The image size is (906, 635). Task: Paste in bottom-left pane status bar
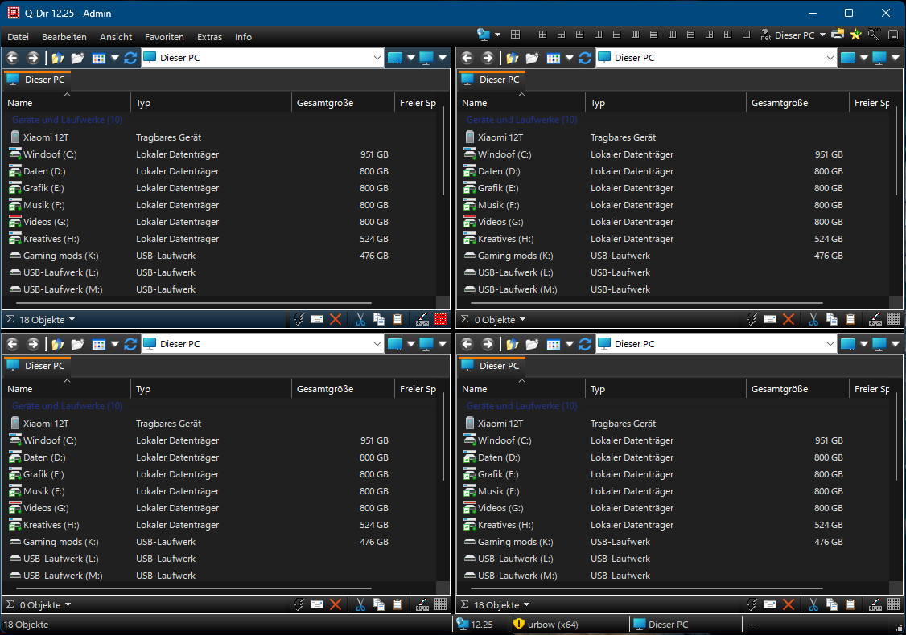[397, 605]
